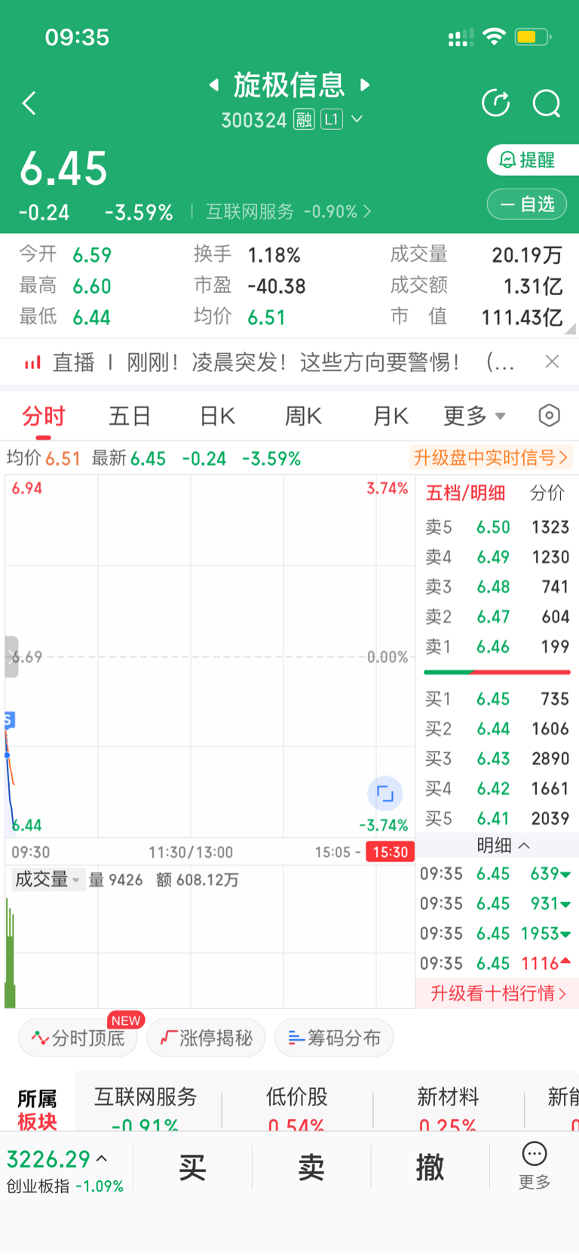This screenshot has width=579, height=1255.
Task: Open 低价股 sector card
Action: (x=296, y=1108)
